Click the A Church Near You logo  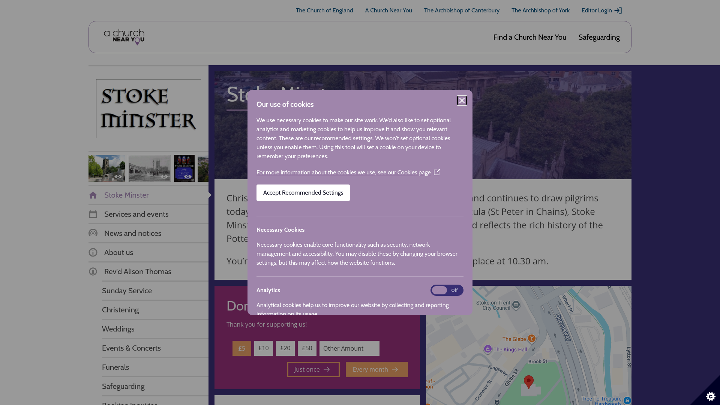[x=124, y=37]
